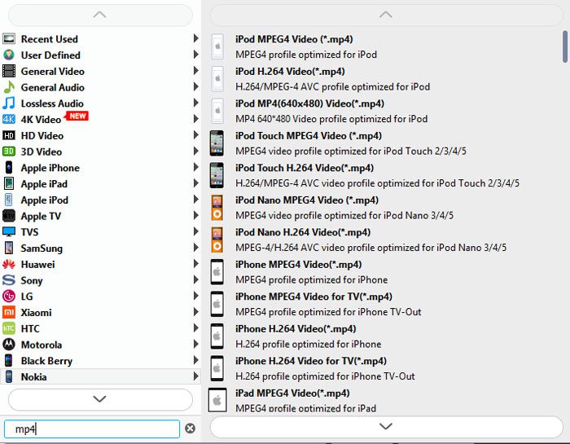Click the Apple iPad device icon
The width and height of the screenshot is (570, 444).
pyautogui.click(x=9, y=183)
